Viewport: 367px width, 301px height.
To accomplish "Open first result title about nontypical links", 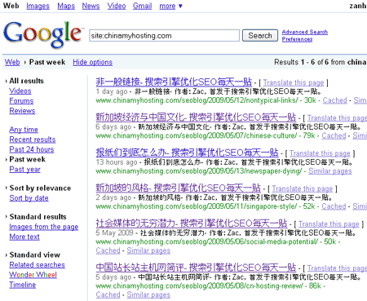I will [174, 82].
